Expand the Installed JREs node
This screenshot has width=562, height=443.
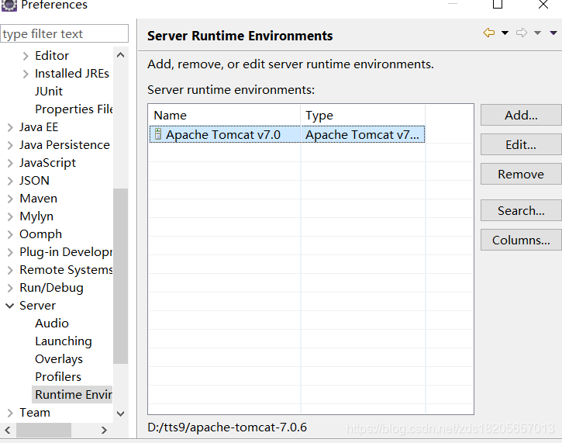click(x=25, y=74)
